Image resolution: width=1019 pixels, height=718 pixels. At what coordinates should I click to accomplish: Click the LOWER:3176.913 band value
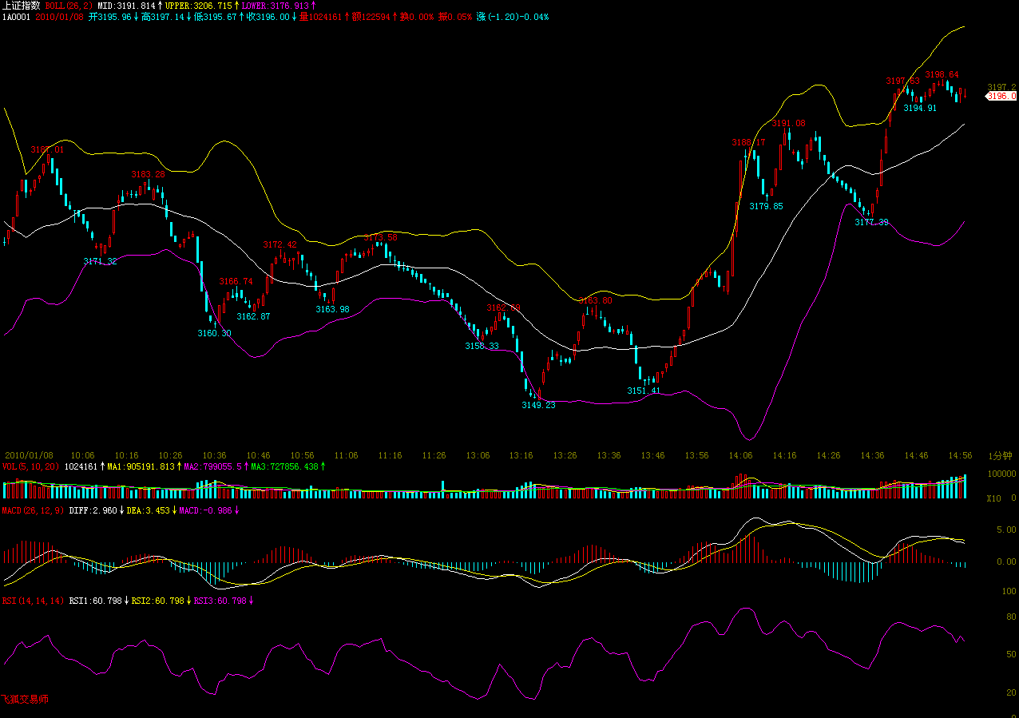[x=276, y=6]
